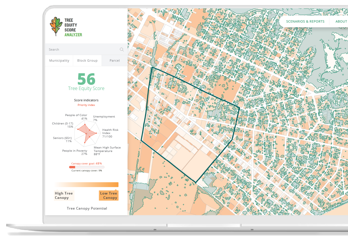The height and width of the screenshot is (242, 348).
Task: Click the Children (0-17) 15% label
Action: tap(63, 125)
